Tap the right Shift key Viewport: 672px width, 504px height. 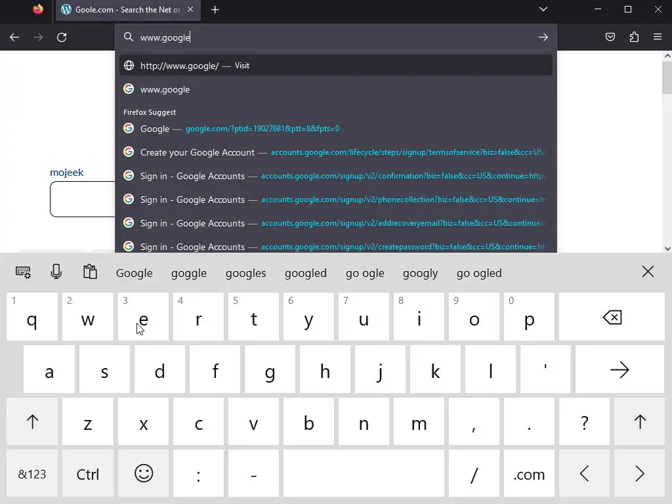[x=639, y=422]
